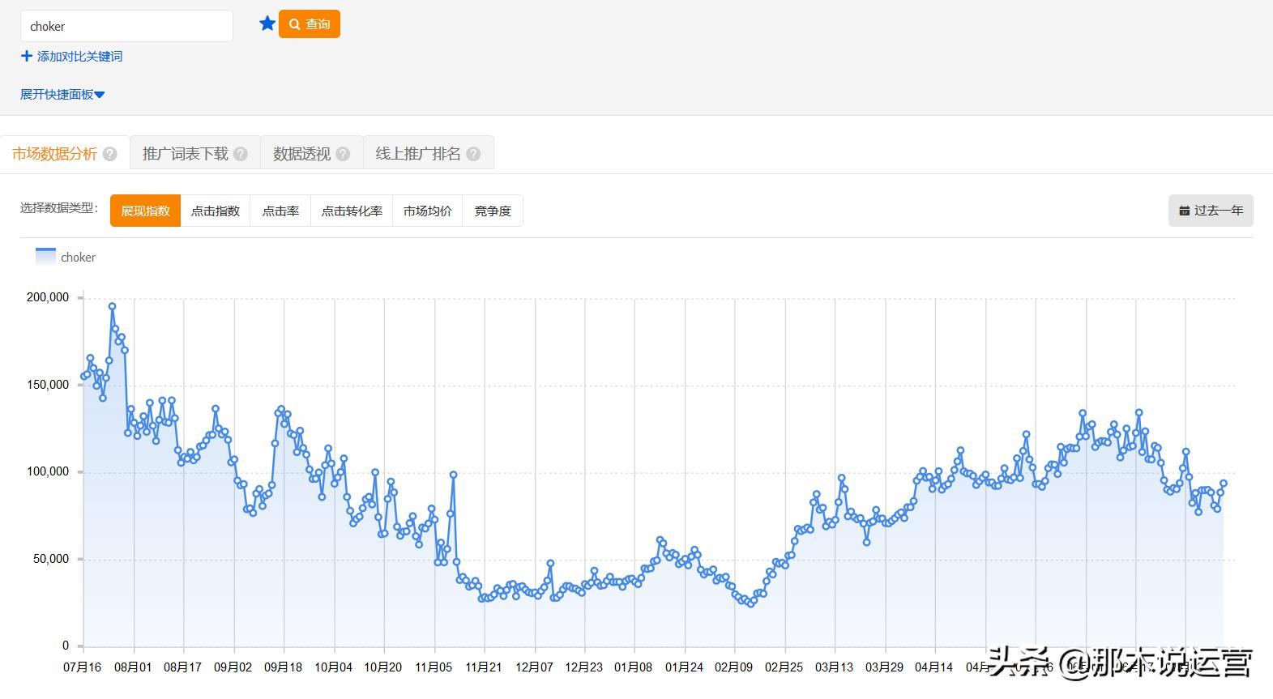Toggle the choker legend color swatch
Image resolution: width=1273 pixels, height=699 pixels.
coord(45,257)
